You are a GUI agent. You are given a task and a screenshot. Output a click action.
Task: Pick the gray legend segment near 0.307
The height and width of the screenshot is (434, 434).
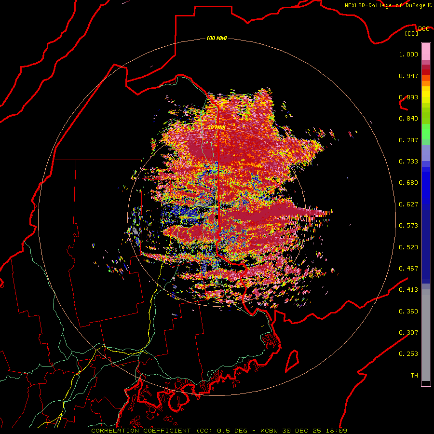click(x=426, y=335)
